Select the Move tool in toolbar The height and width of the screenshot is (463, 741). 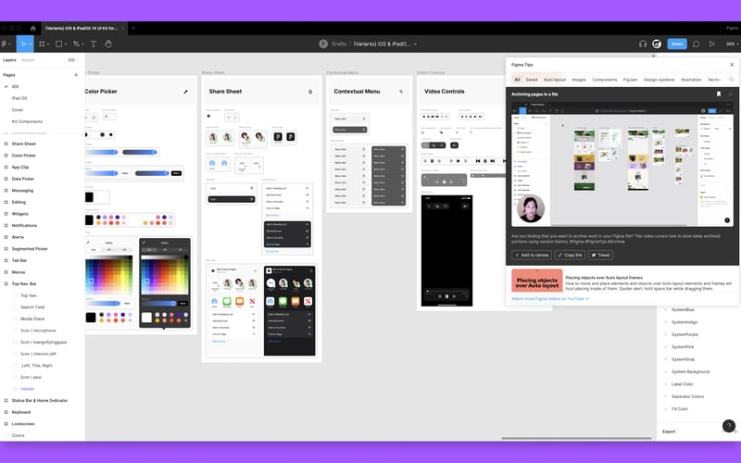[x=22, y=44]
